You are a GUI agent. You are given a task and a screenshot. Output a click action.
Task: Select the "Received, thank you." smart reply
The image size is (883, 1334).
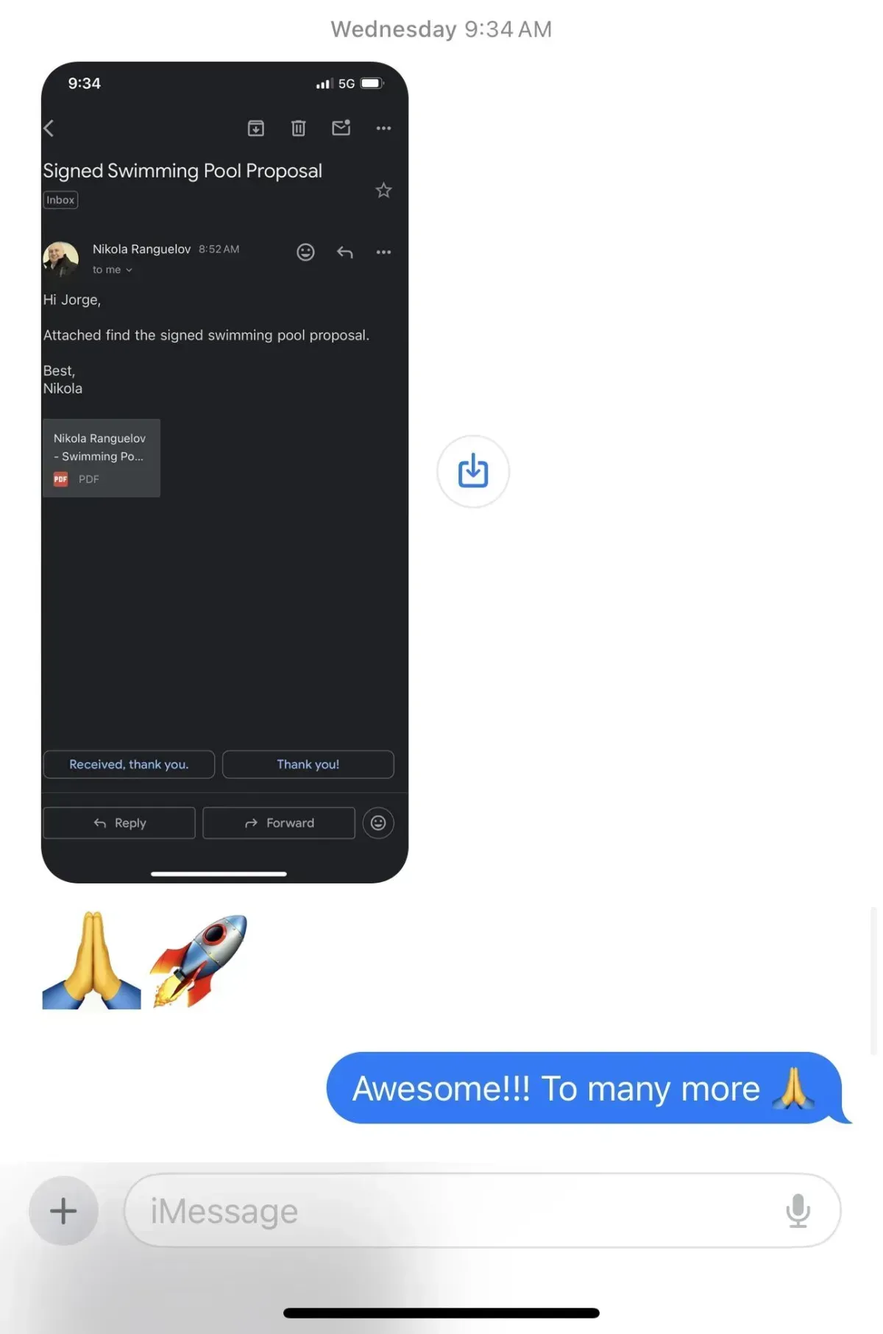[x=129, y=764]
